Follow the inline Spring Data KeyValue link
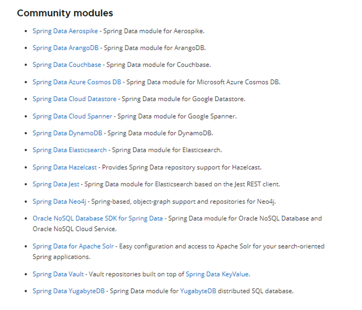The width and height of the screenshot is (362, 310). [x=218, y=274]
